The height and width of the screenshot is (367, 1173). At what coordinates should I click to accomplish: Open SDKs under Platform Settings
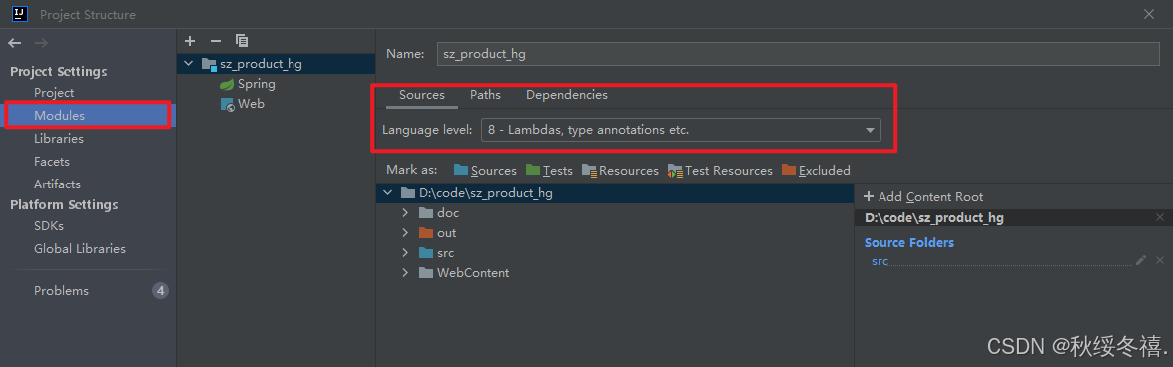49,226
